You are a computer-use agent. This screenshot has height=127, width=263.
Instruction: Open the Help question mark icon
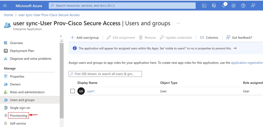(243, 6)
